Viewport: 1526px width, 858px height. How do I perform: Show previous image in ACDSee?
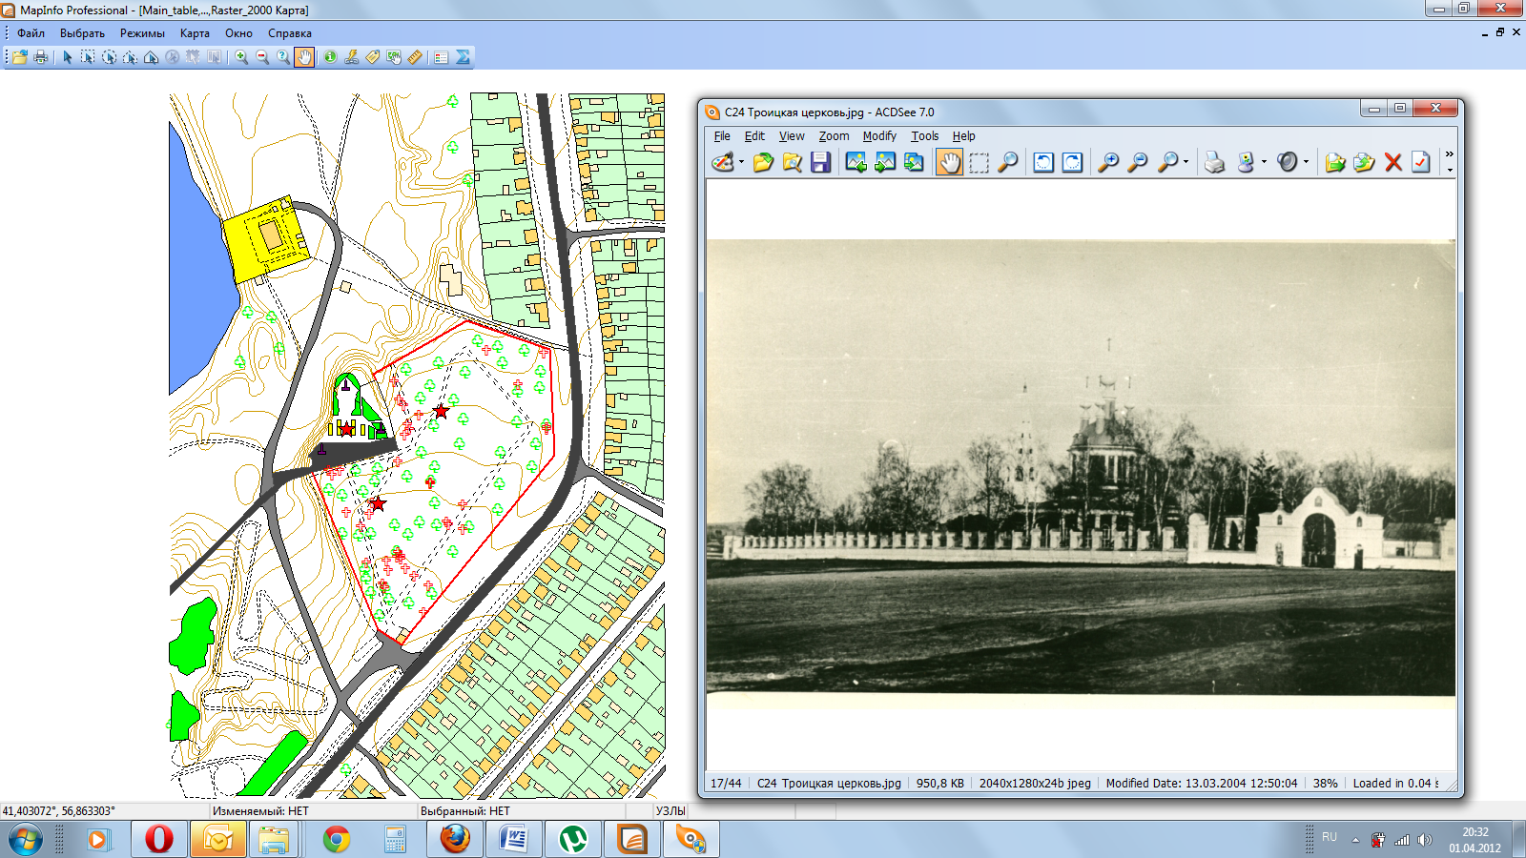[x=856, y=162]
